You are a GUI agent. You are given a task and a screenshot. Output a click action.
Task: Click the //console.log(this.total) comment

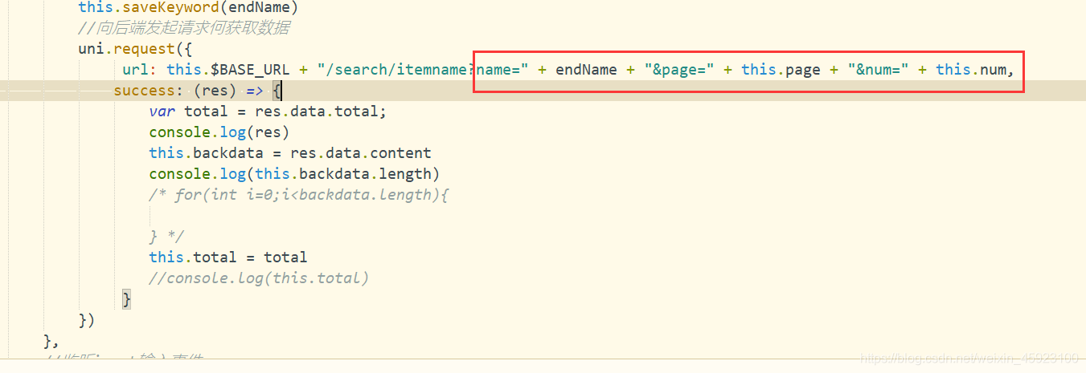coord(259,278)
